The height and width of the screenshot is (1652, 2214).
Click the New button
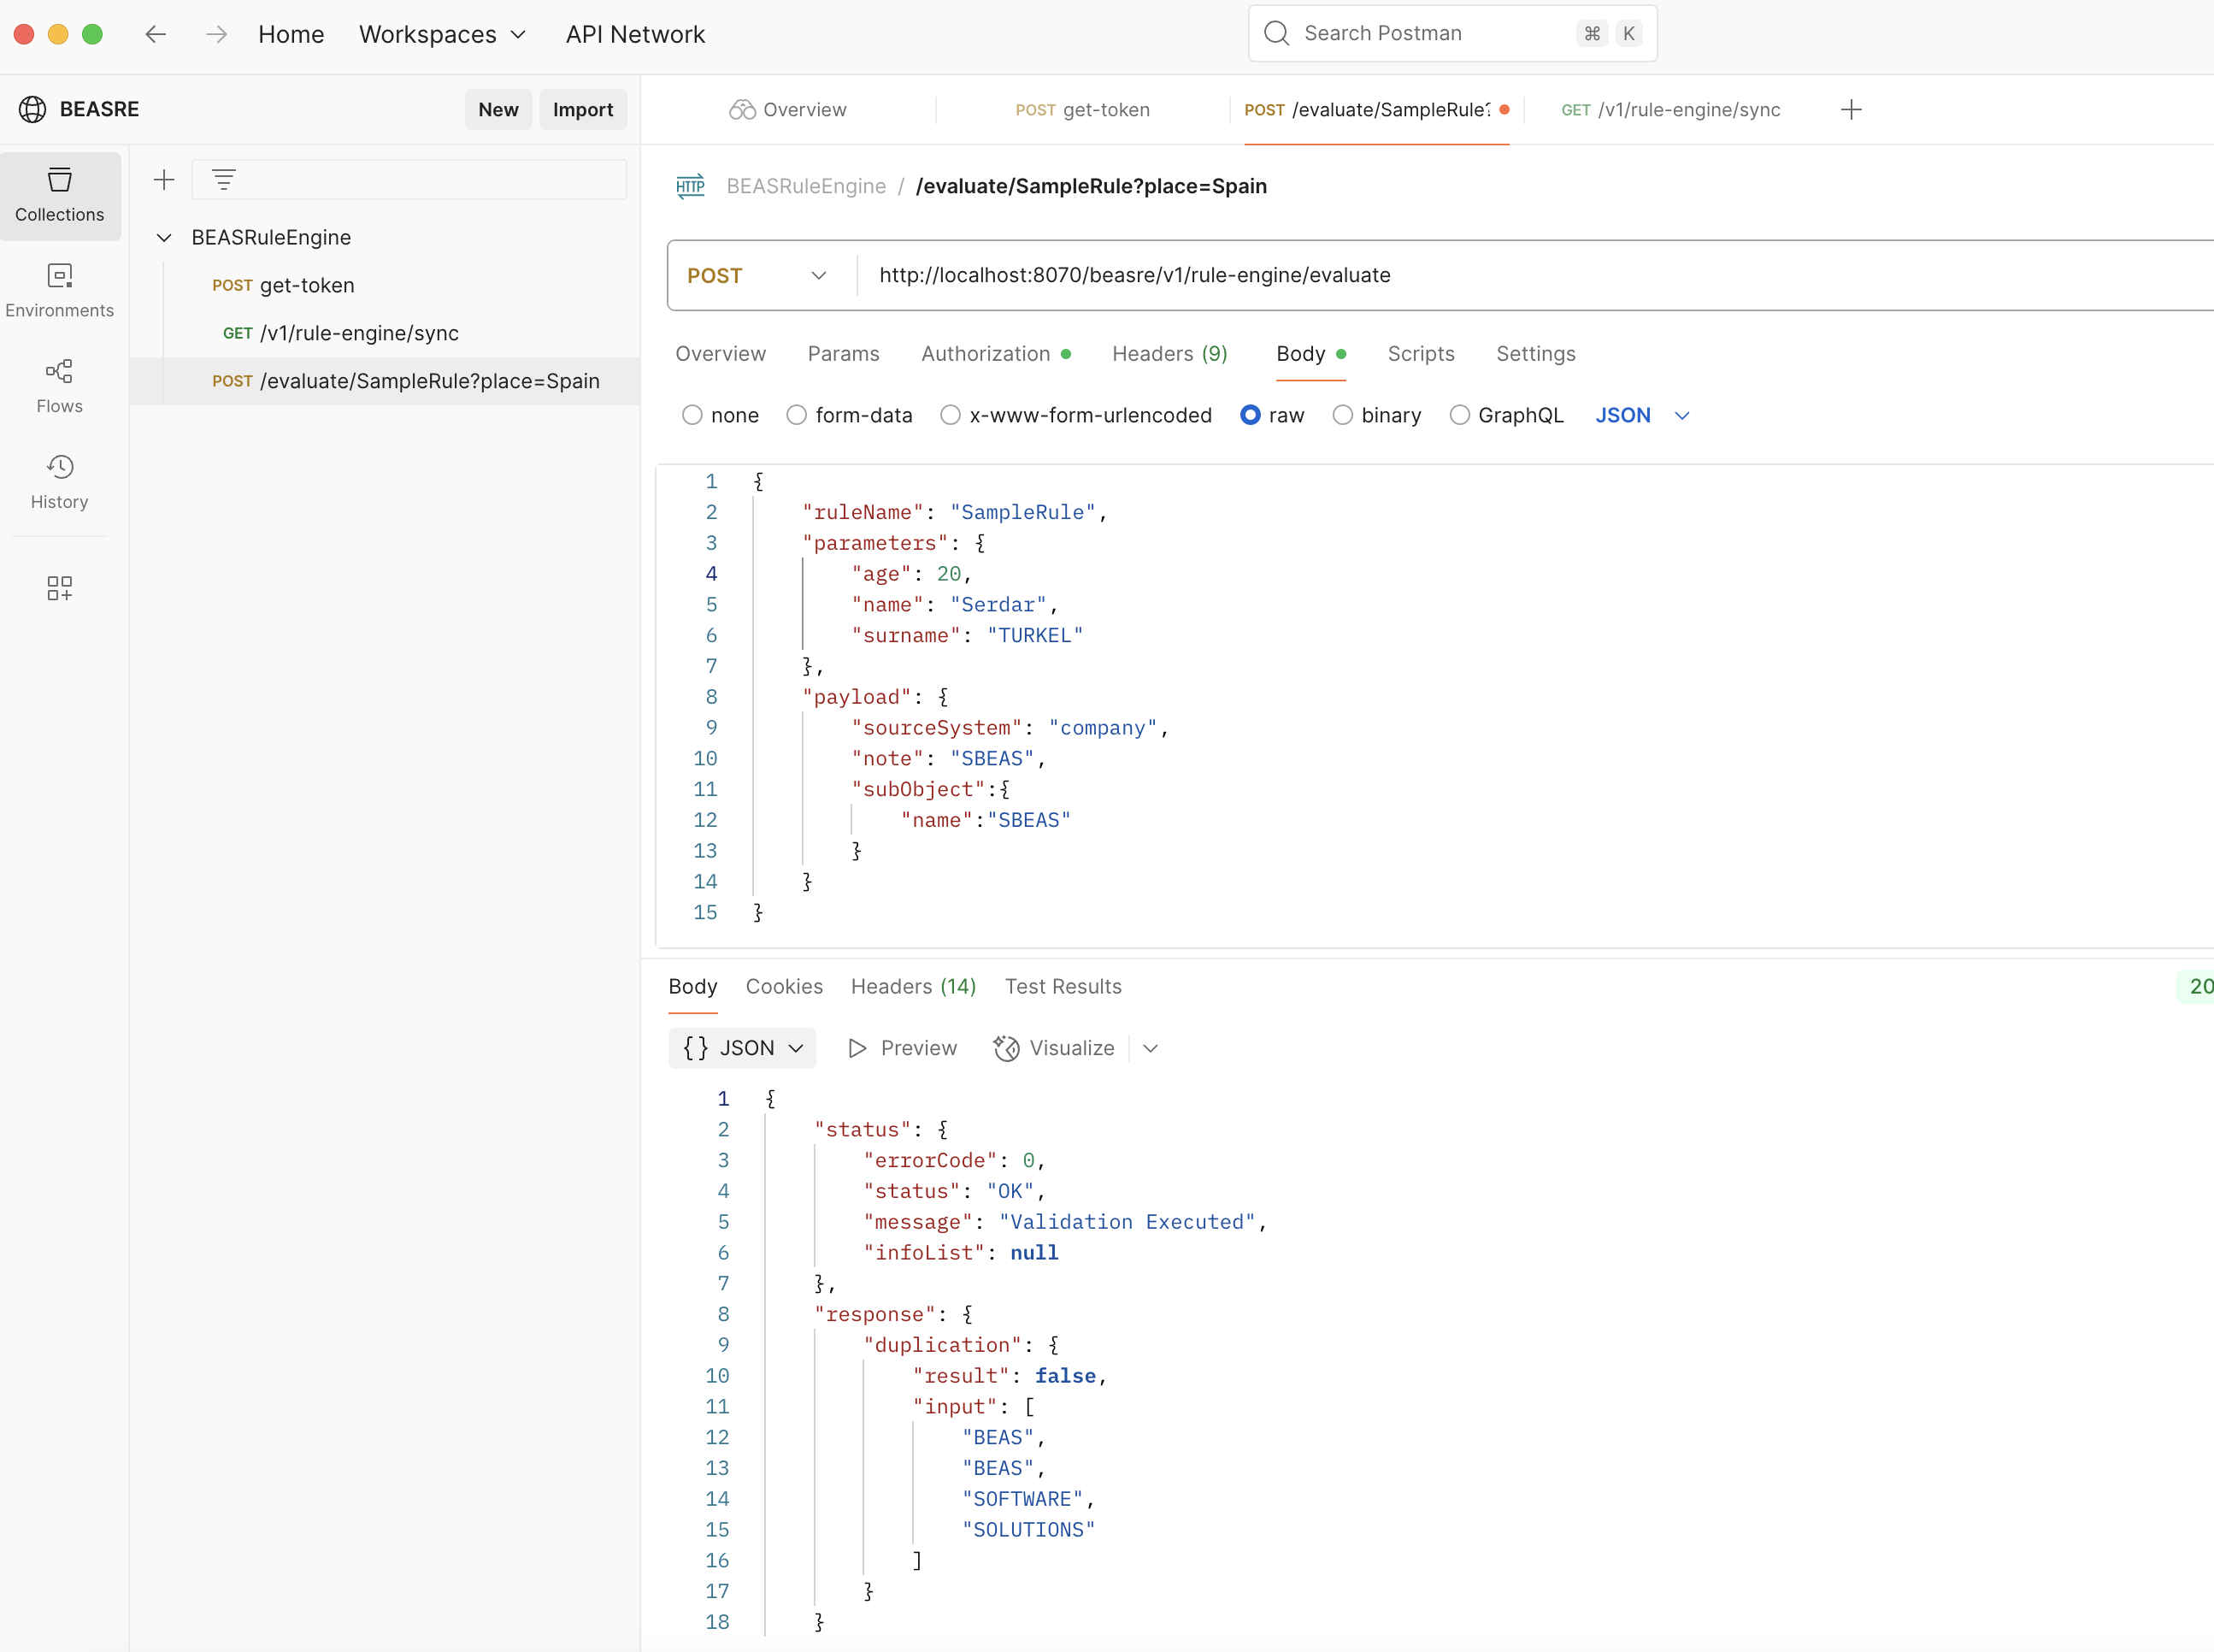tap(498, 110)
